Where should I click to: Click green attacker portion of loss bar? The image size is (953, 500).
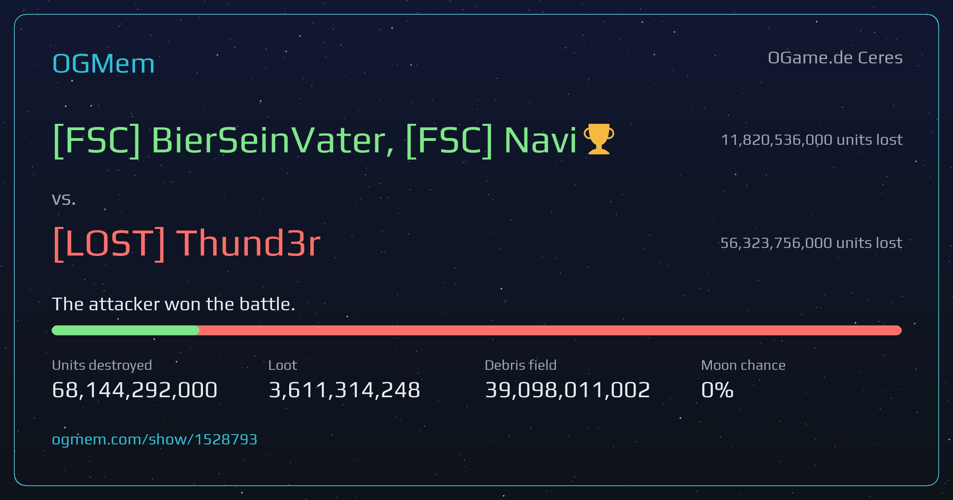click(x=125, y=330)
